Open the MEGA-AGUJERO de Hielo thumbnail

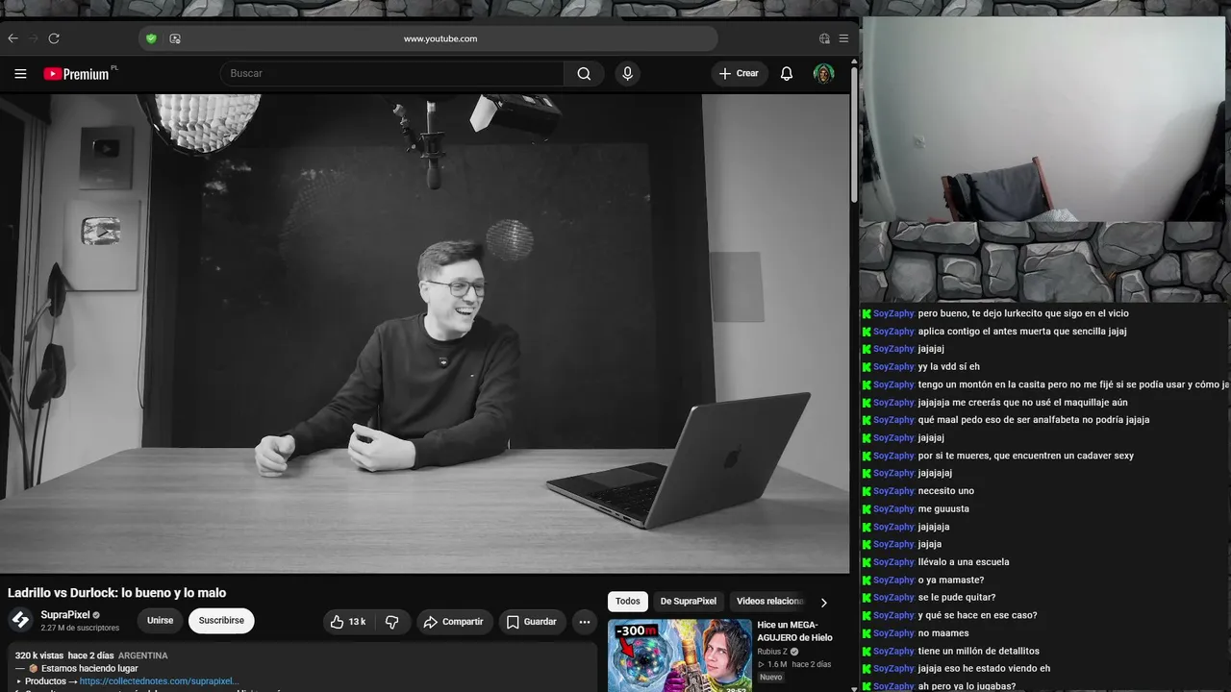pos(680,655)
